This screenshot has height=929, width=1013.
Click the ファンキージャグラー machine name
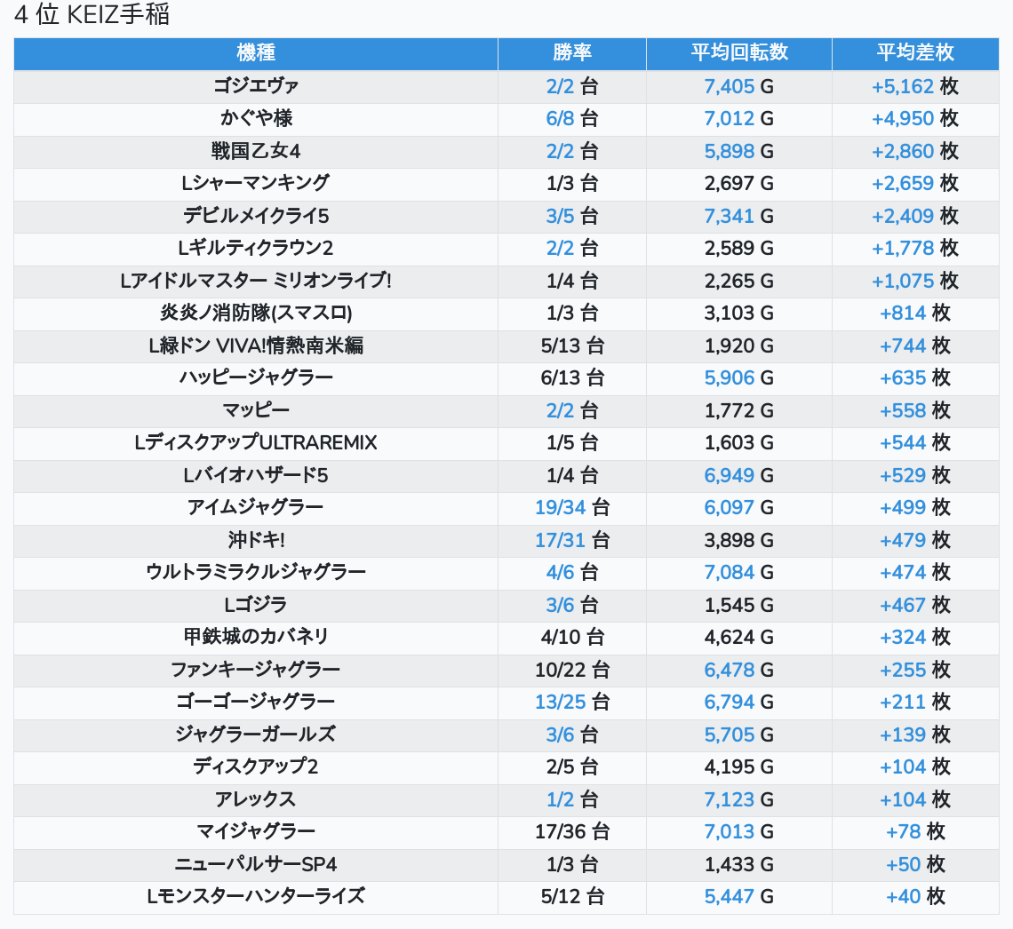pos(256,671)
